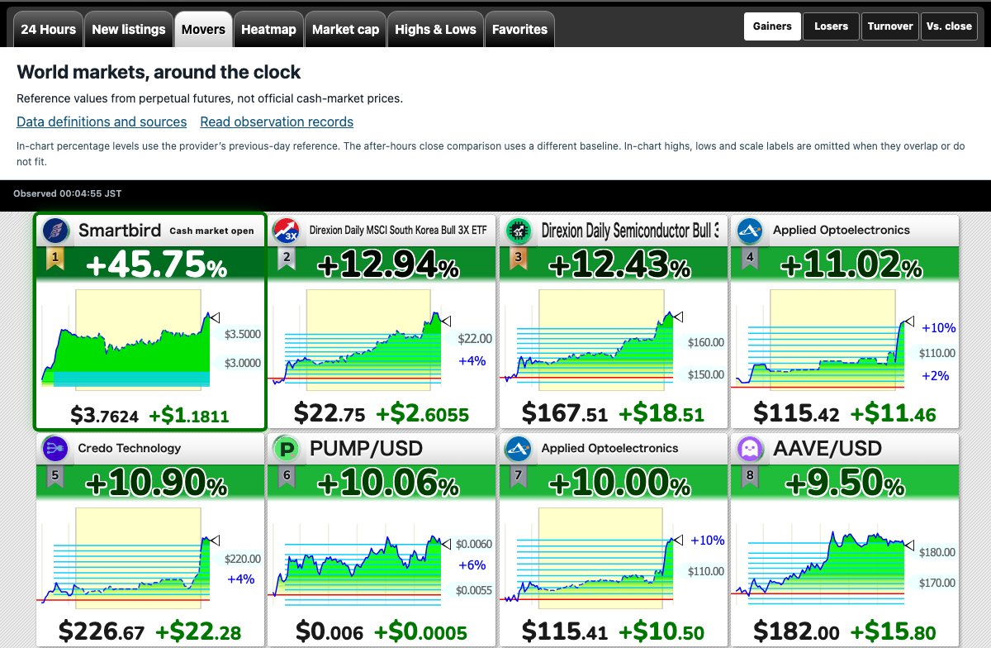Switch to the Losers filter
The image size is (991, 648).
click(x=831, y=26)
